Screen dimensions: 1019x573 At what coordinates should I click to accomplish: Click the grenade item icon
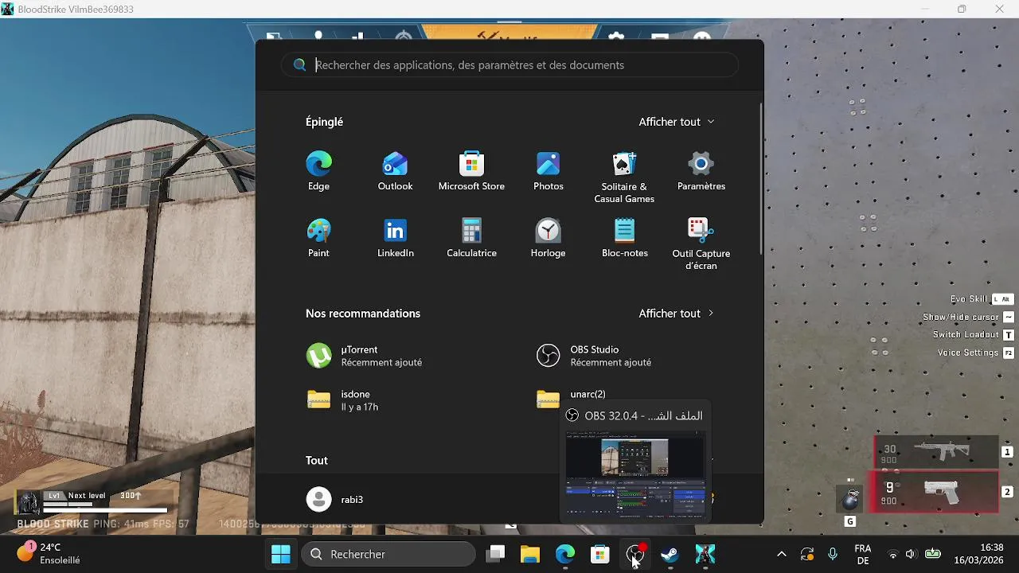(x=850, y=500)
